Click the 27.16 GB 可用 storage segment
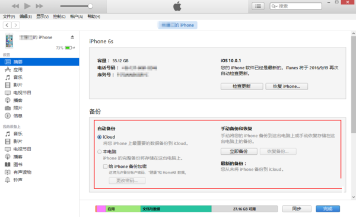The image size is (356, 217). click(244, 209)
